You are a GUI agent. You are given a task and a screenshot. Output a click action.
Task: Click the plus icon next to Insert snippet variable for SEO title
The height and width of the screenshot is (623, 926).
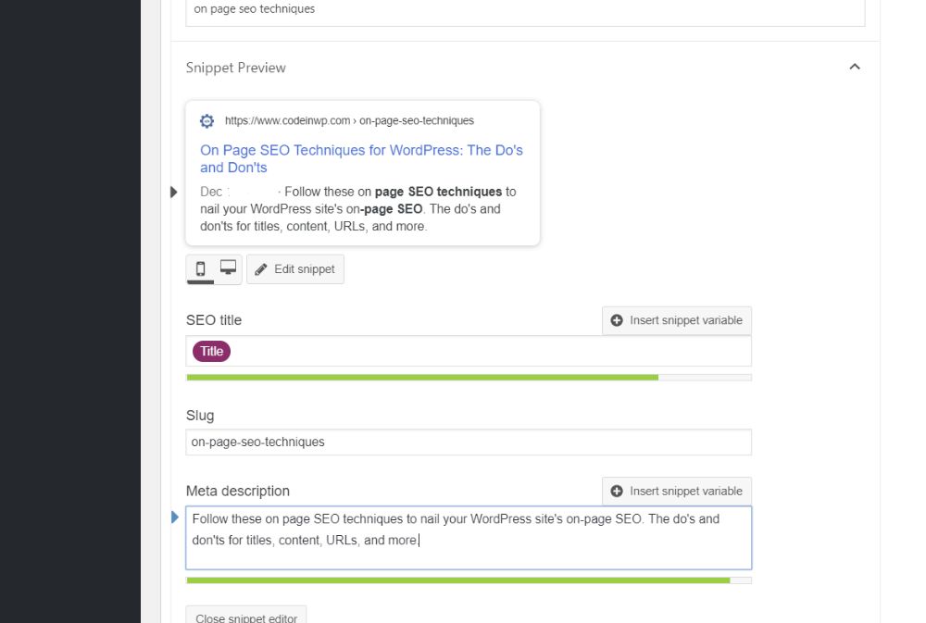click(x=617, y=320)
